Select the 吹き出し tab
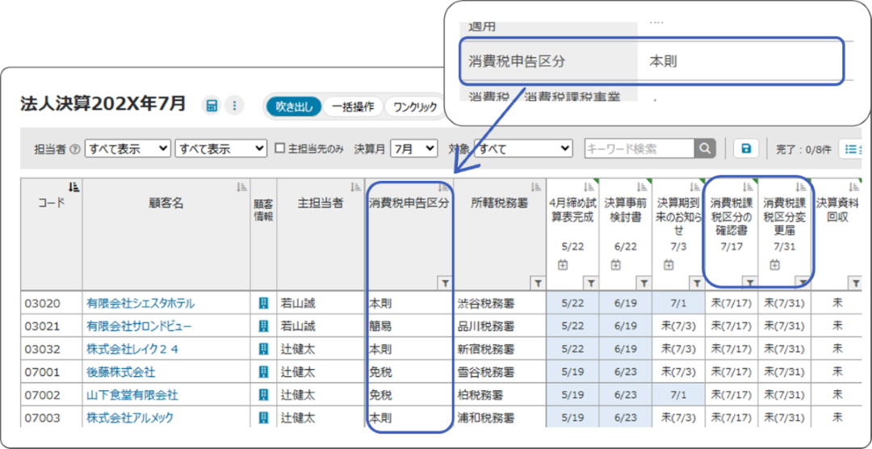This screenshot has width=872, height=449. 294,107
